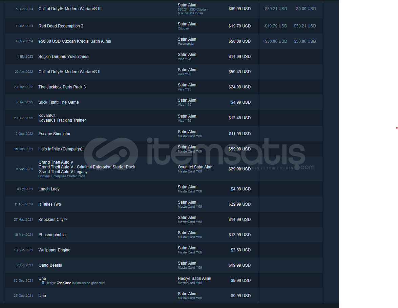
Task: Click the date 8 Eyl 2021
Action: [x=25, y=189]
